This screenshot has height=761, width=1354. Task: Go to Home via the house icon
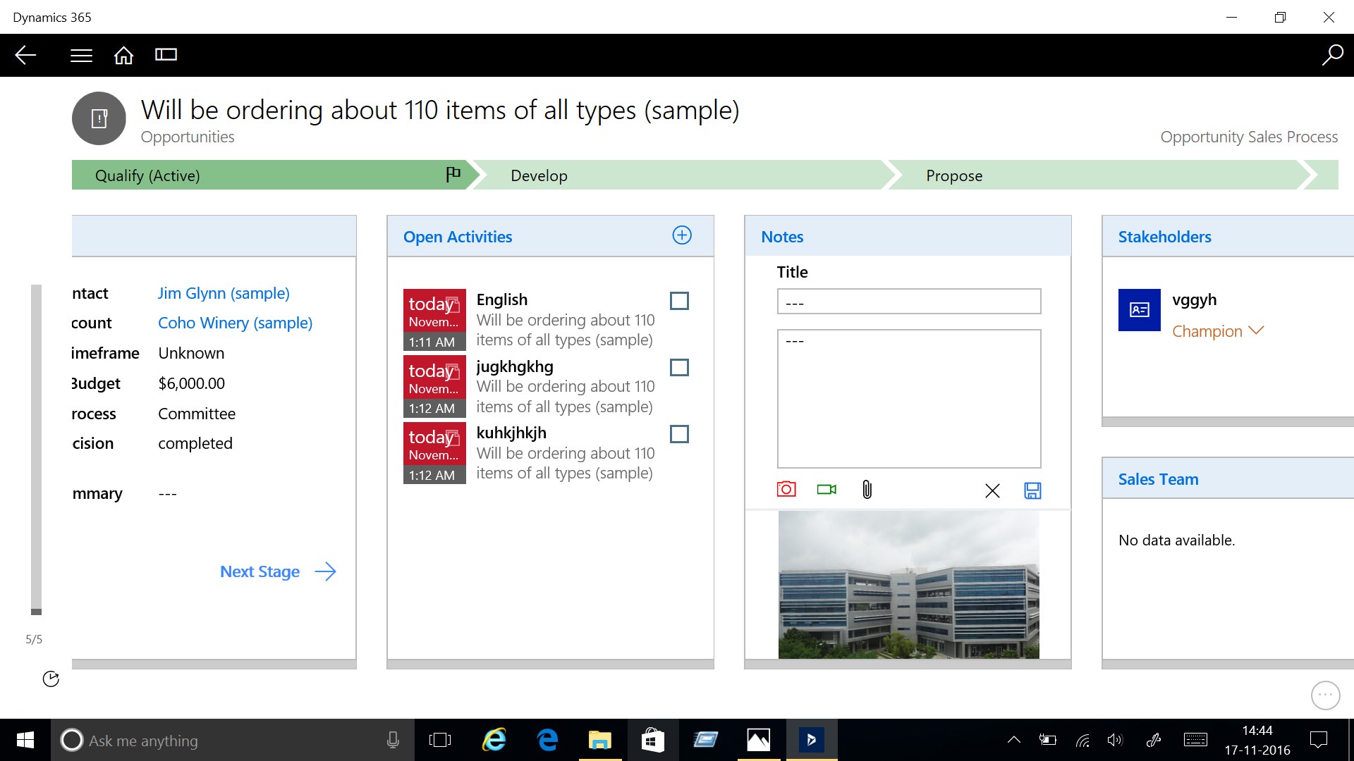click(123, 55)
